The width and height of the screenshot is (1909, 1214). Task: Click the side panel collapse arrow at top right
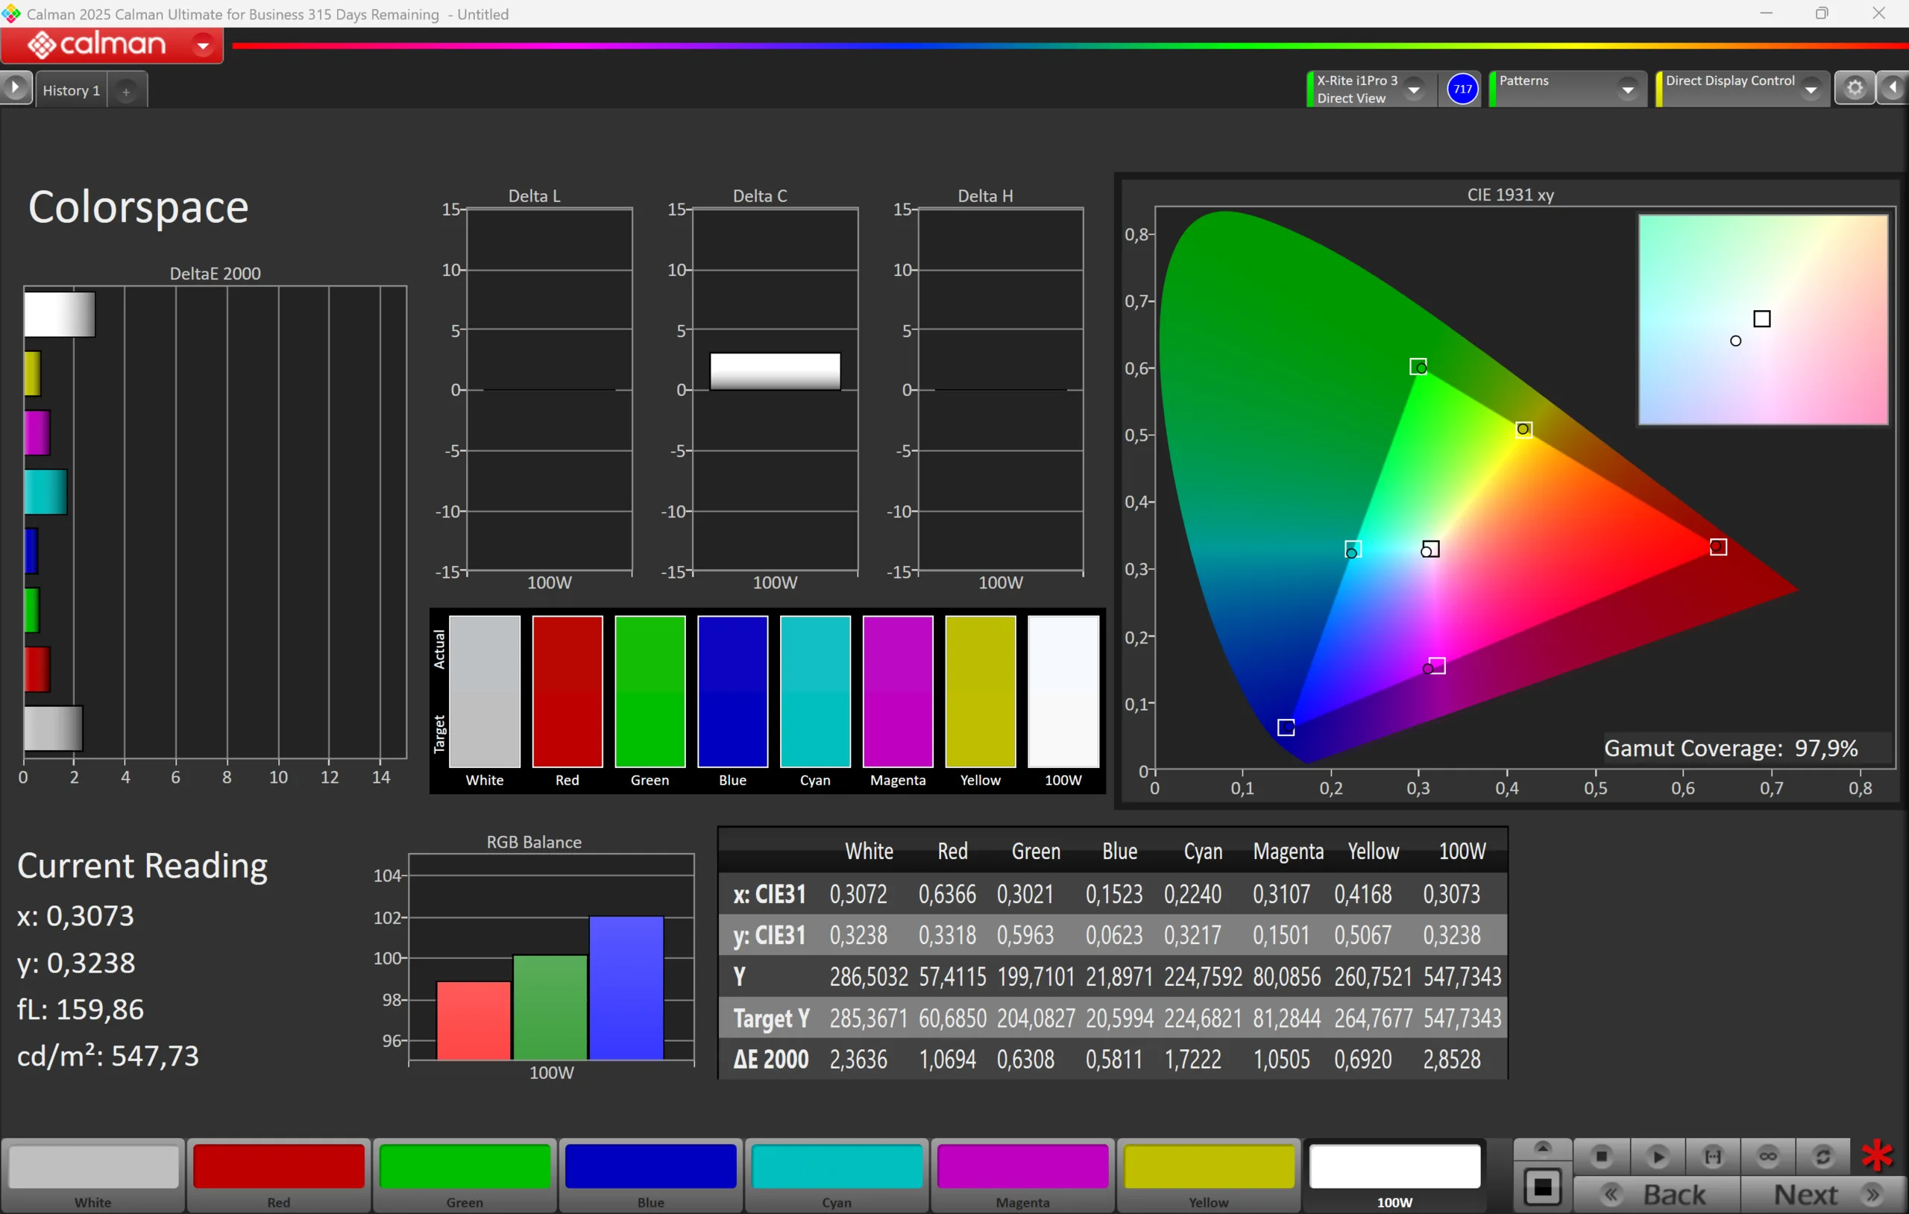click(1893, 88)
